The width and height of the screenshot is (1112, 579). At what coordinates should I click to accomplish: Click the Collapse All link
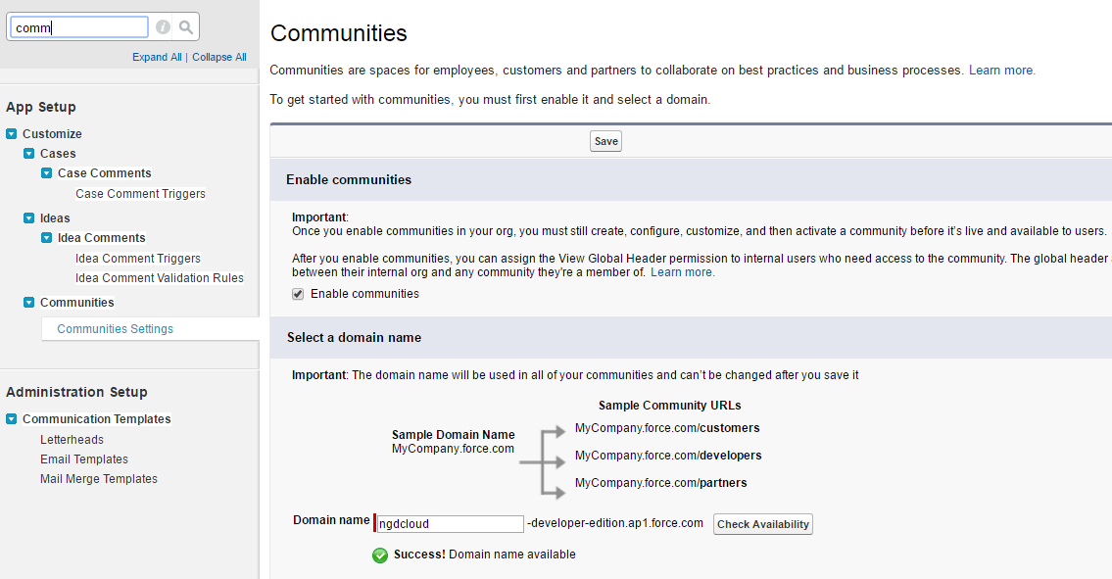click(218, 57)
